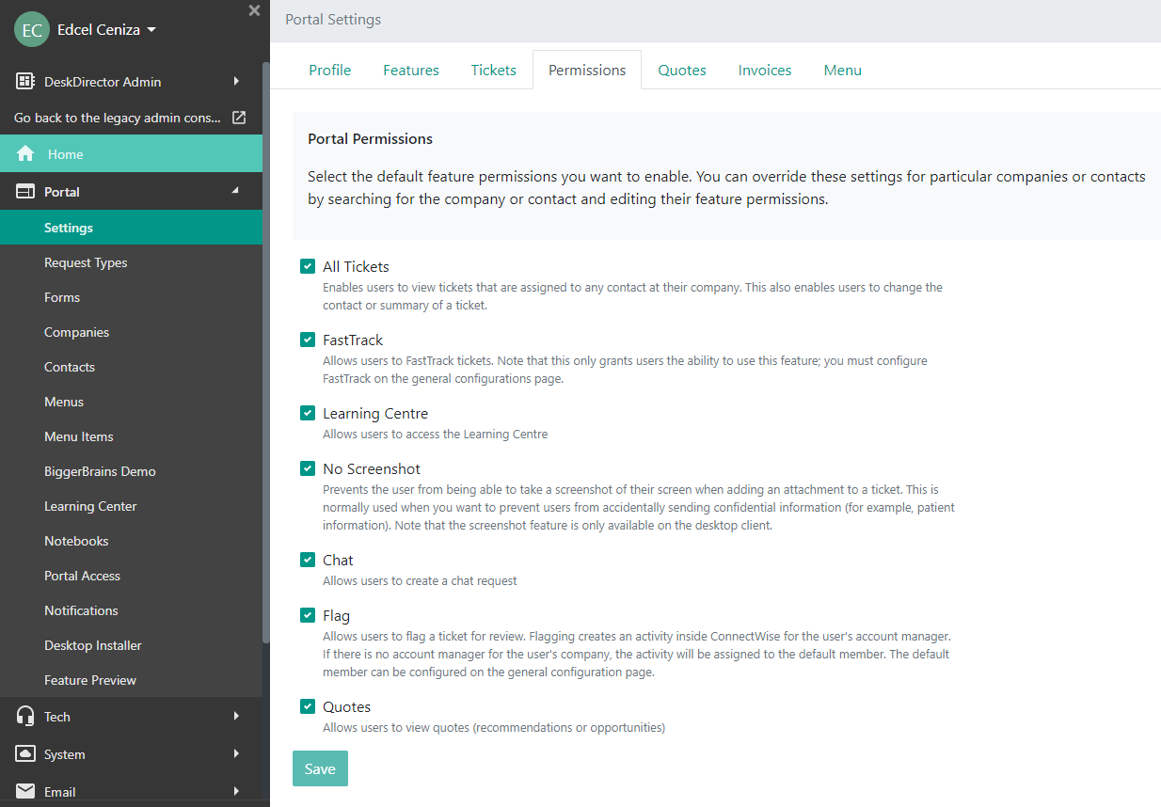The image size is (1161, 807).
Task: Click the Home house icon
Action: click(x=25, y=153)
